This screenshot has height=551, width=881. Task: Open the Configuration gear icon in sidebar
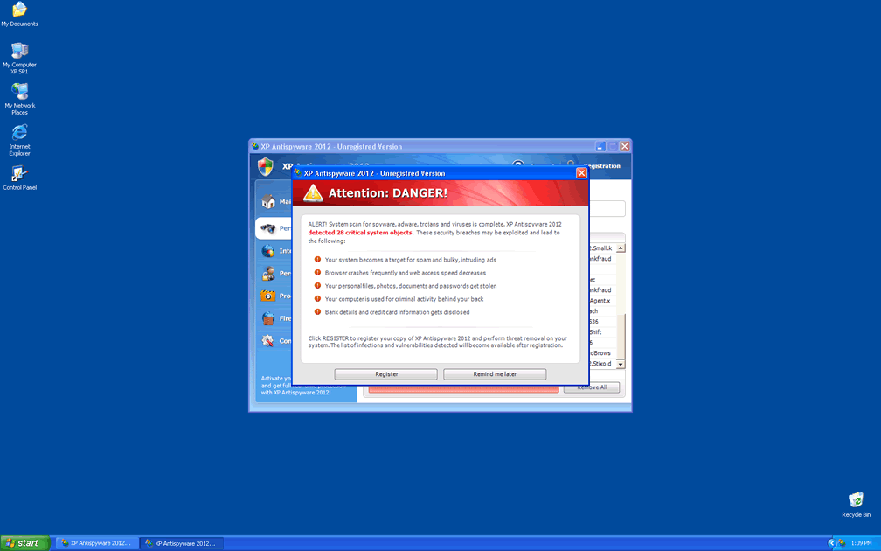pos(267,340)
